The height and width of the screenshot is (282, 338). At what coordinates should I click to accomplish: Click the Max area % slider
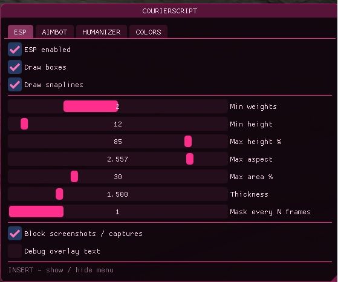coord(118,177)
